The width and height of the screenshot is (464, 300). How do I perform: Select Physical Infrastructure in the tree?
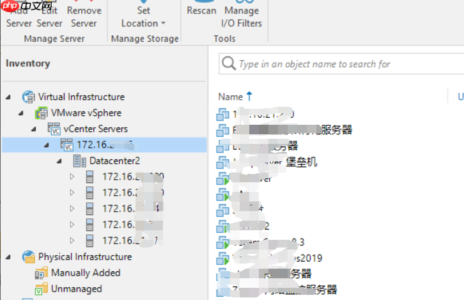[x=85, y=257]
